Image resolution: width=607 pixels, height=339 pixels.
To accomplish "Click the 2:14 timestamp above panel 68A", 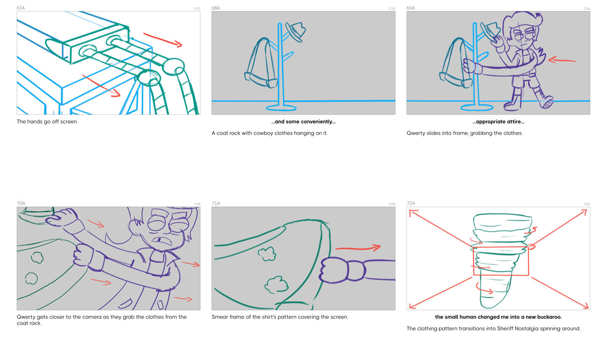I will 392,8.
